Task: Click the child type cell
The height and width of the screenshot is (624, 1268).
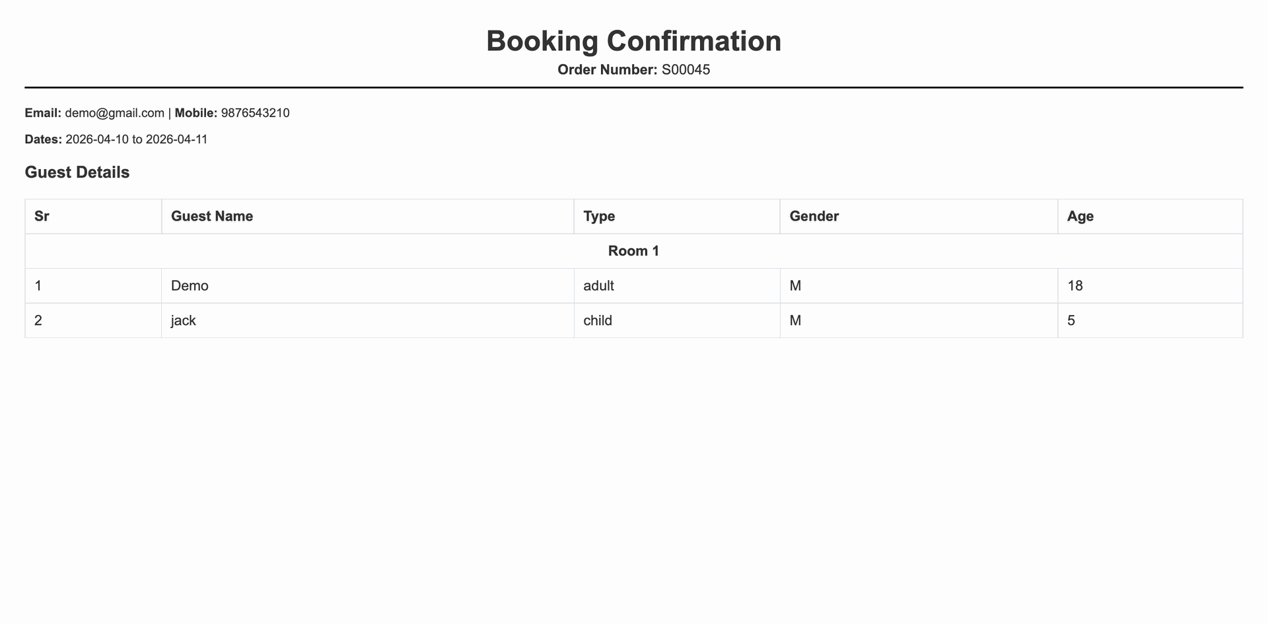Action: (677, 321)
